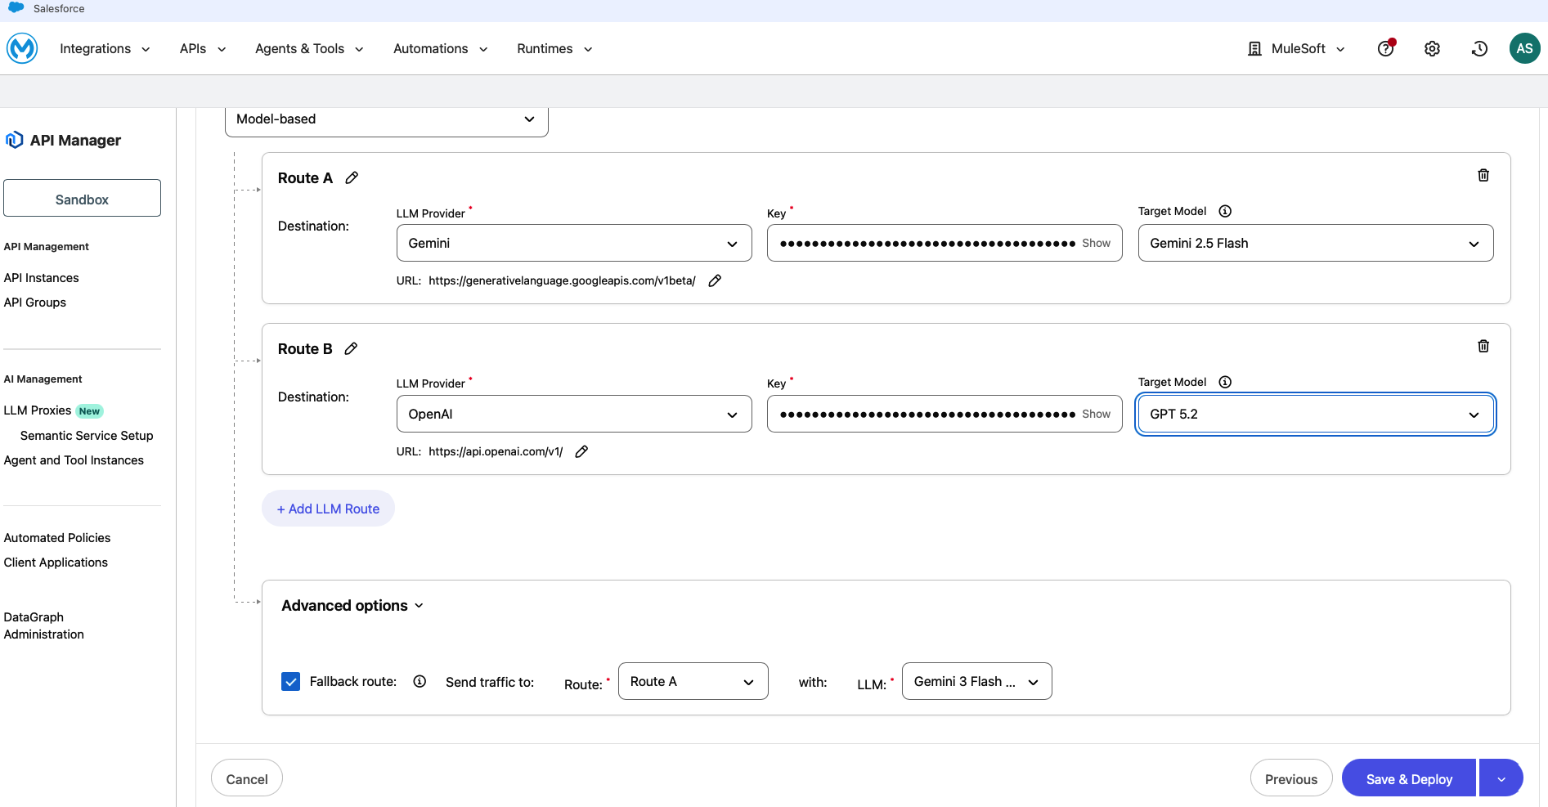
Task: Edit the OpenAI URL with pencil icon
Action: click(581, 452)
